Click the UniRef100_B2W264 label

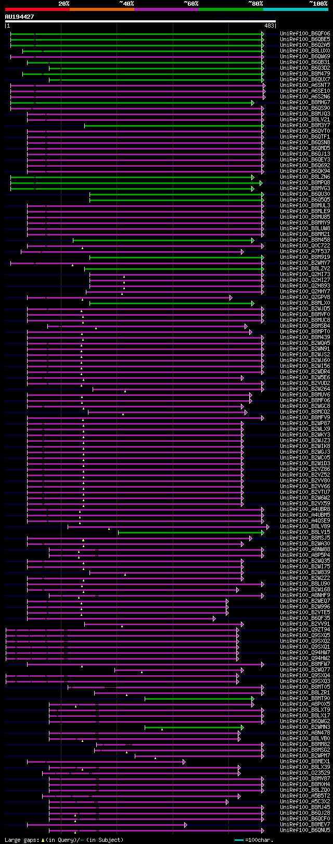(305, 389)
